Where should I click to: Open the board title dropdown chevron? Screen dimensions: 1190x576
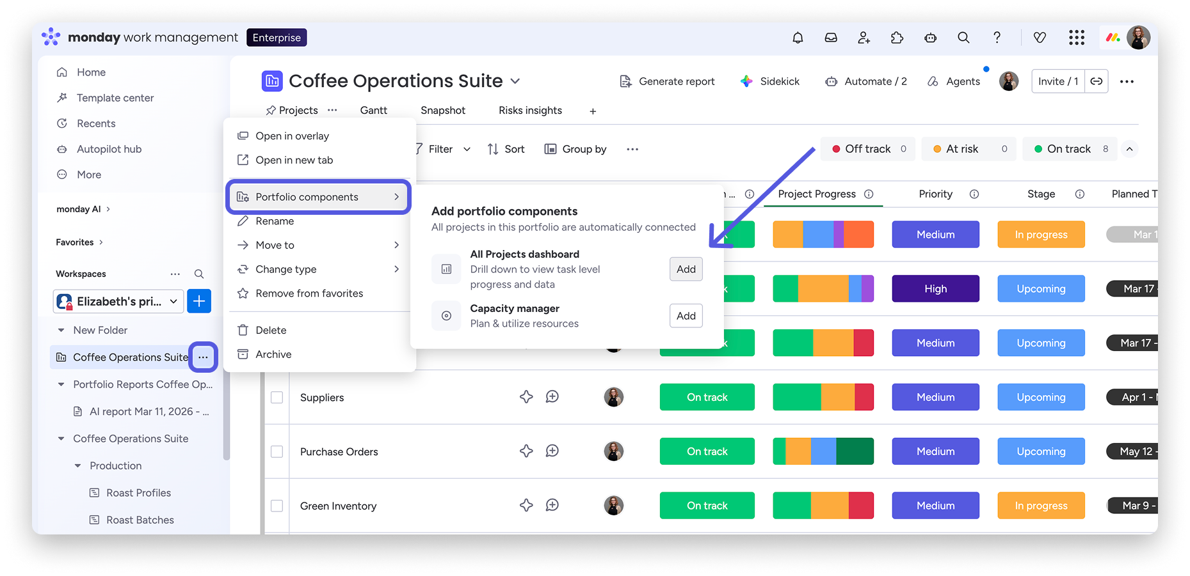point(515,81)
